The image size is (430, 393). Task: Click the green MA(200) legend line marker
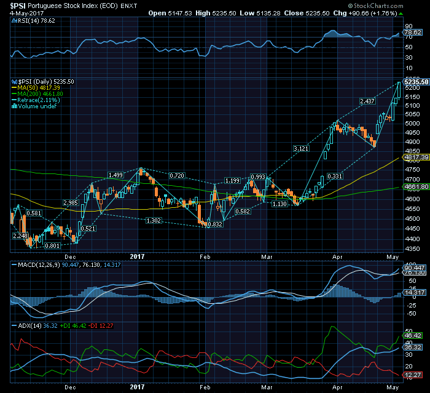pos(15,94)
